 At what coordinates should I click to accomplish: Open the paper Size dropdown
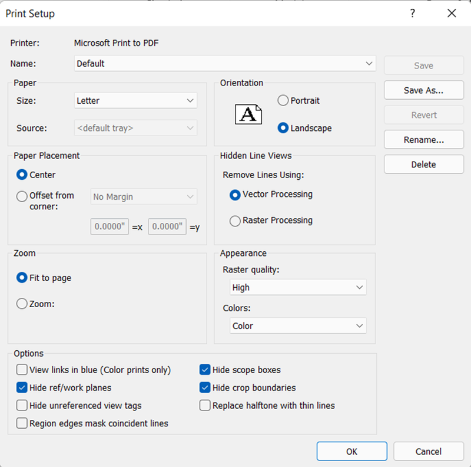pos(135,100)
